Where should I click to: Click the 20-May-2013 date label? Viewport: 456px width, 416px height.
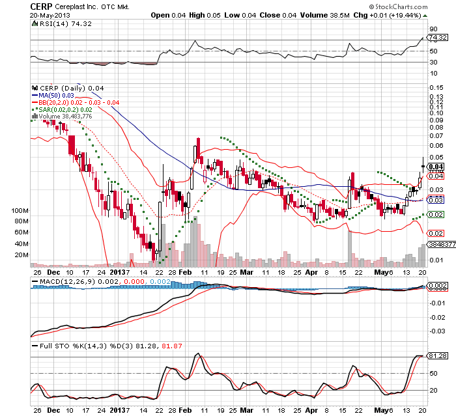click(50, 16)
